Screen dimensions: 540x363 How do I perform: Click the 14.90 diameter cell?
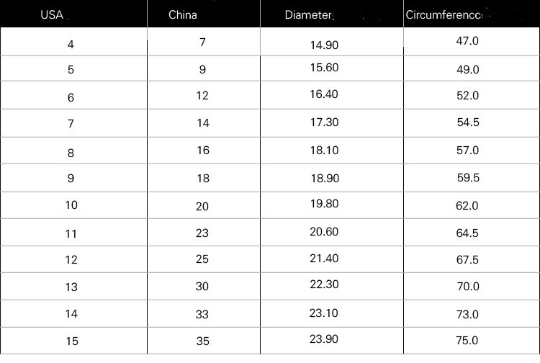coord(324,45)
